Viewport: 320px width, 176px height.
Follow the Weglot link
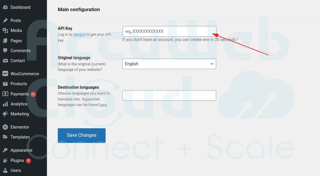click(x=79, y=34)
